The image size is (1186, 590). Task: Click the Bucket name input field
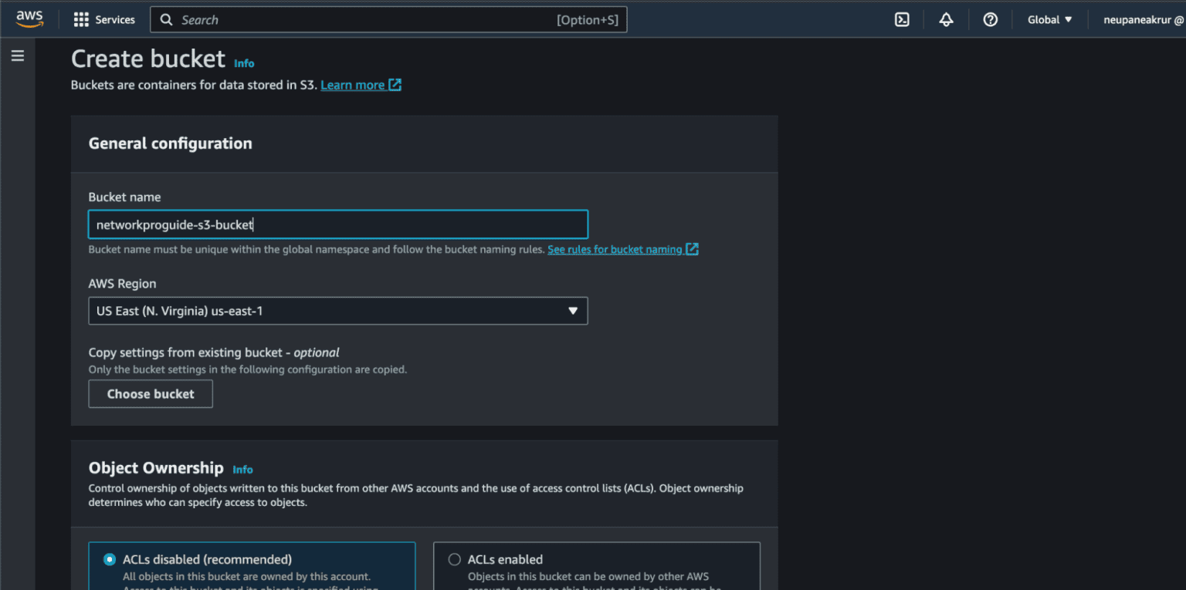[x=337, y=224]
